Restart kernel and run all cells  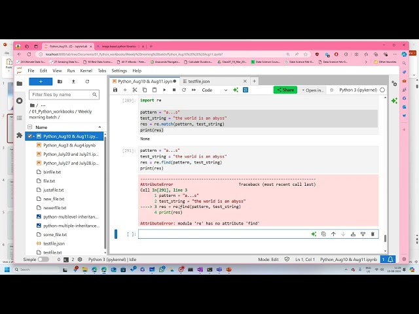(x=194, y=90)
